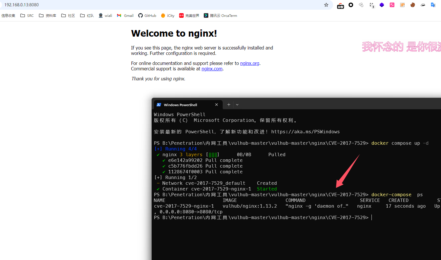Open the Gmail bookmark
This screenshot has height=260, width=441.
125,16
